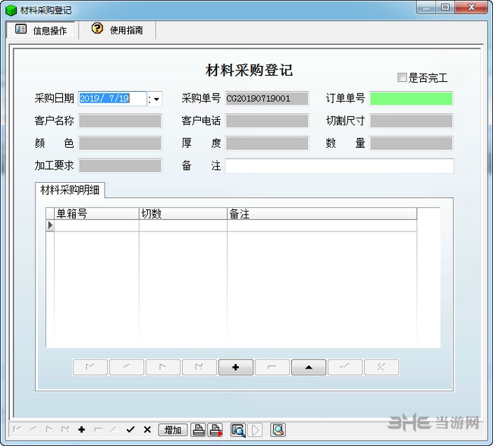Toggle the 是否完工 checkbox
This screenshot has height=446, width=493.
tap(401, 77)
